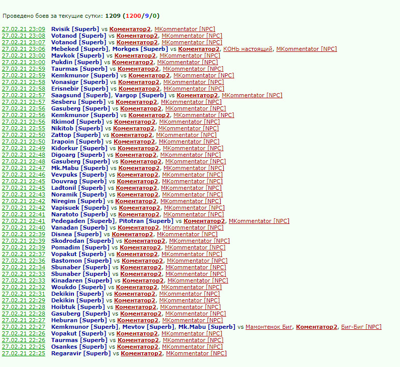
Task: Open the 27.02.21 22:50 link for Irapoin fight
Action: [23, 142]
